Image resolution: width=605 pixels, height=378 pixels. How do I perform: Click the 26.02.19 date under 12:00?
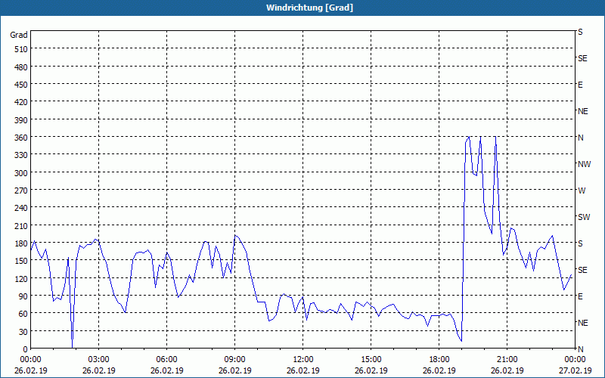pos(303,370)
